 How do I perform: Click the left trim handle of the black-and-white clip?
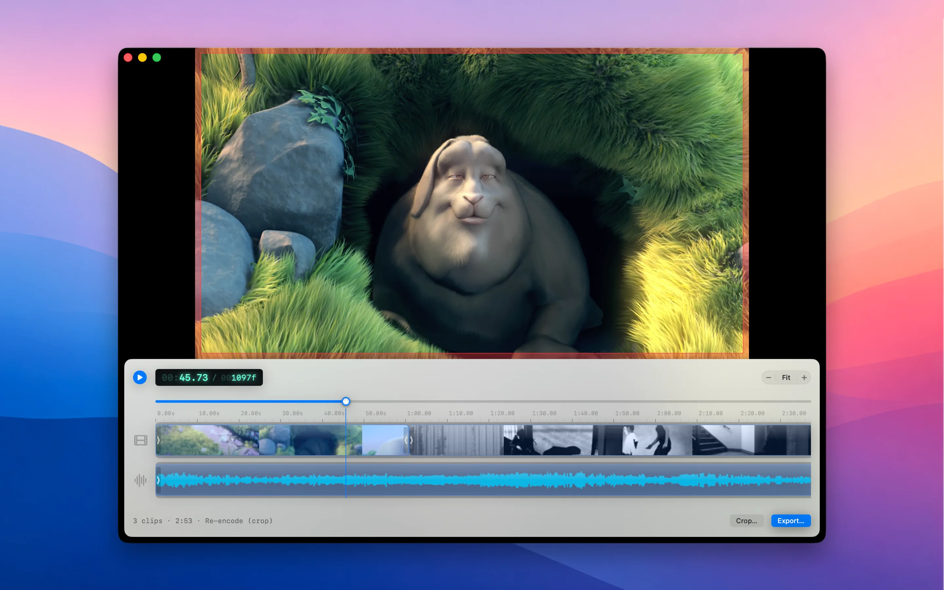(x=412, y=440)
